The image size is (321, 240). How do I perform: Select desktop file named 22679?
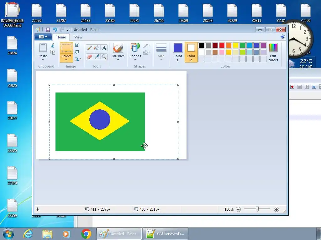[x=37, y=13]
